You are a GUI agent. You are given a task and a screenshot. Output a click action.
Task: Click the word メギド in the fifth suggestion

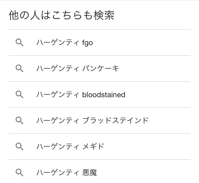pyautogui.click(x=93, y=146)
